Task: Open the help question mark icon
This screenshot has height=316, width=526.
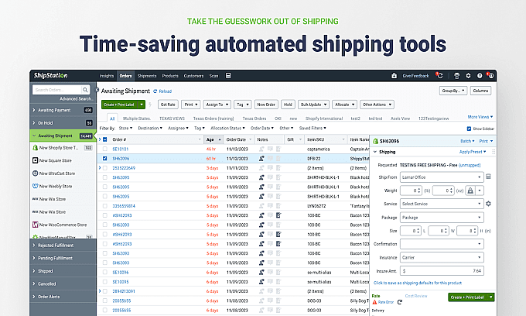Action: 480,76
